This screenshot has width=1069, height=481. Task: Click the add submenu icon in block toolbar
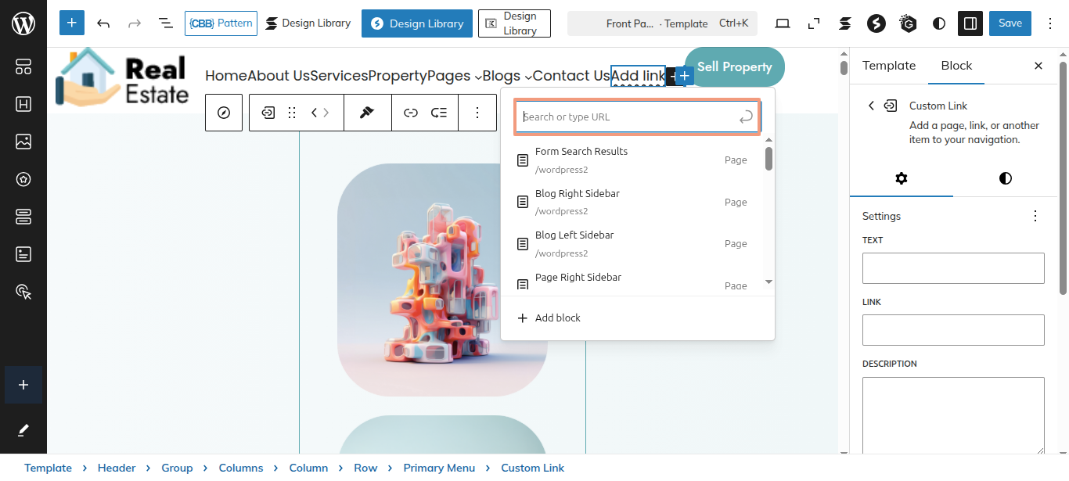[439, 113]
